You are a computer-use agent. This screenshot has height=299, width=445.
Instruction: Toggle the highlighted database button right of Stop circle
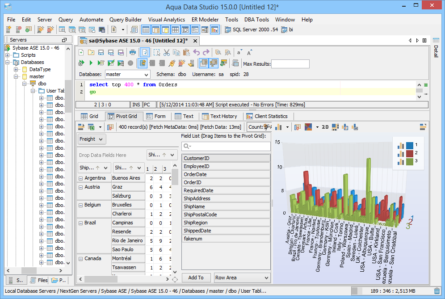[x=143, y=63]
